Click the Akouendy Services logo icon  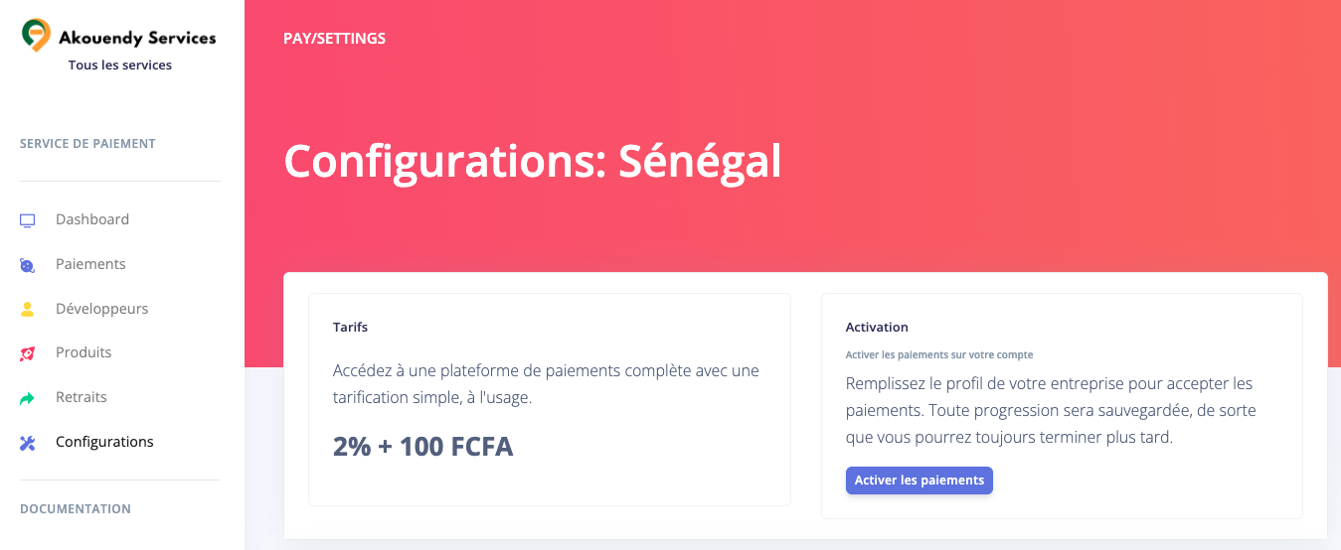point(37,35)
